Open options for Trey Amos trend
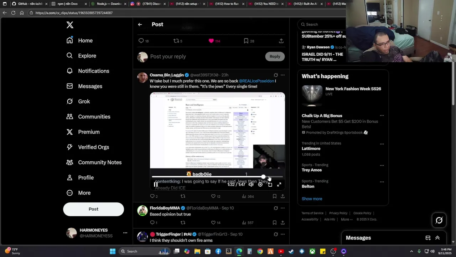Image resolution: width=456 pixels, height=257 pixels. tap(382, 166)
